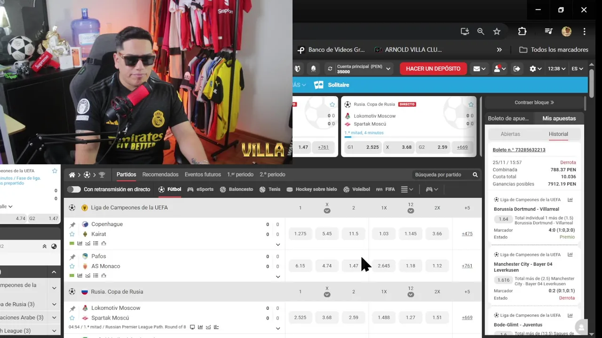
Task: Open +475 more markets for Copenhague
Action: 467,234
